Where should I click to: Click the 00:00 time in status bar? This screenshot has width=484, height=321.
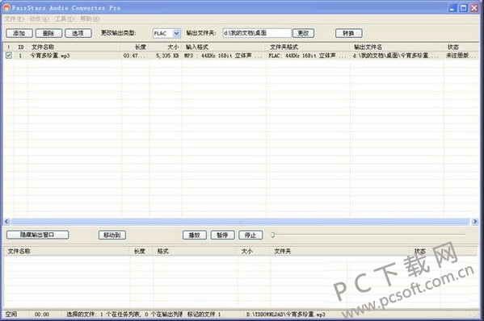coord(42,315)
